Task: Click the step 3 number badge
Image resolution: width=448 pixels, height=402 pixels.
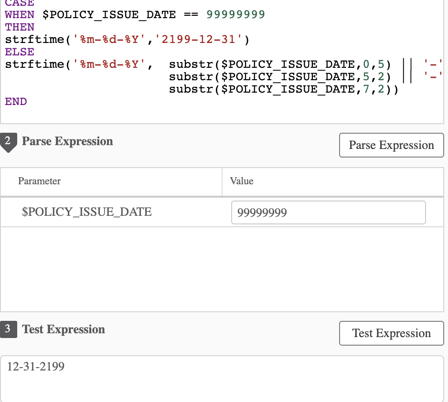Action: [8, 329]
